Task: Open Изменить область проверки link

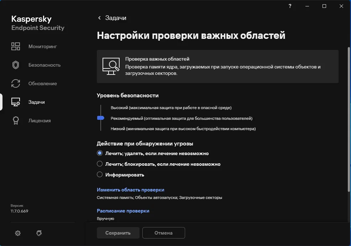Action: tap(131, 190)
